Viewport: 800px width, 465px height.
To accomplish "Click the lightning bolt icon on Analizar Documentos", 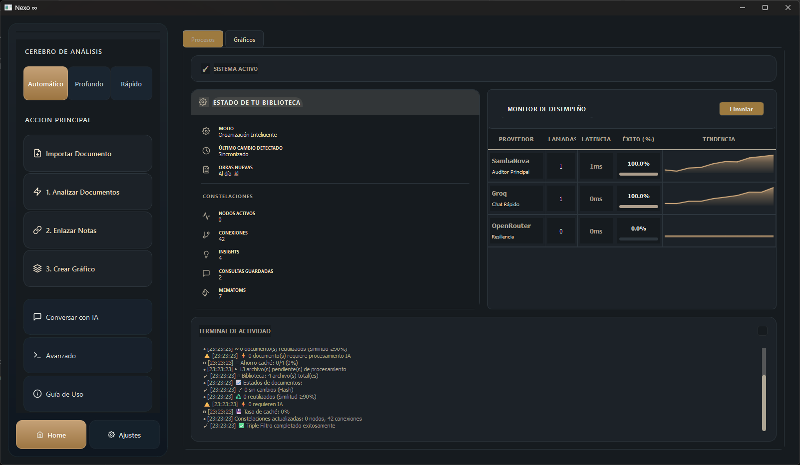I will point(37,192).
